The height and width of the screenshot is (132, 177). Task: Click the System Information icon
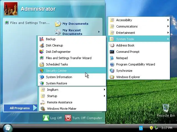[42, 77]
